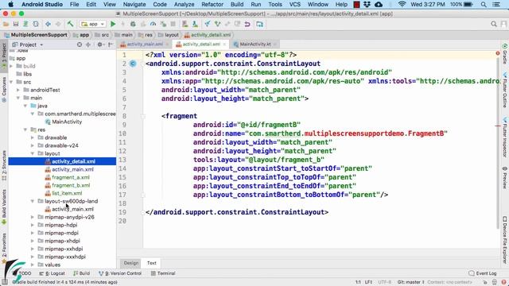The height and width of the screenshot is (286, 509).
Task: Switch to the Design tab
Action: pyautogui.click(x=130, y=263)
